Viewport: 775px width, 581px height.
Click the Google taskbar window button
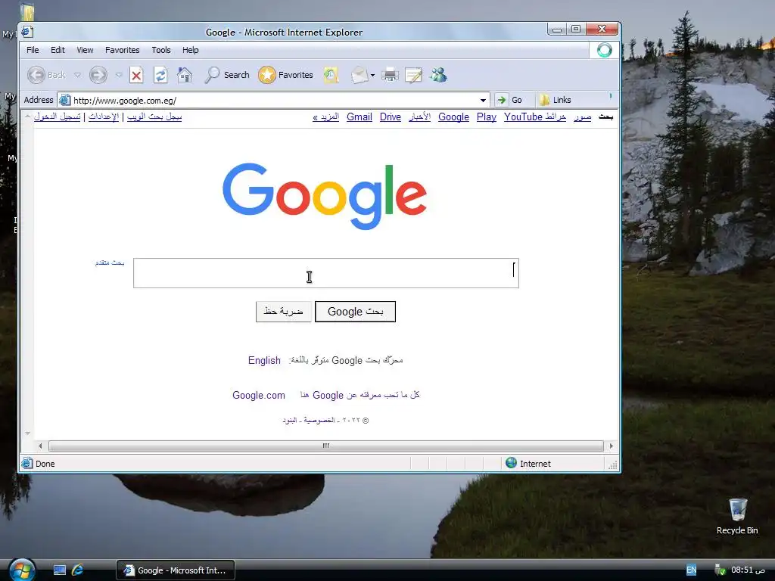point(176,570)
